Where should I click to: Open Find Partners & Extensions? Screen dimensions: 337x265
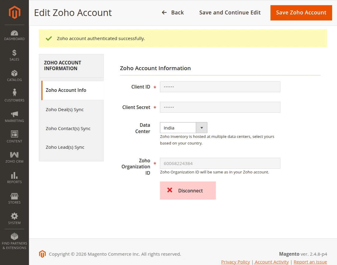pyautogui.click(x=14, y=241)
